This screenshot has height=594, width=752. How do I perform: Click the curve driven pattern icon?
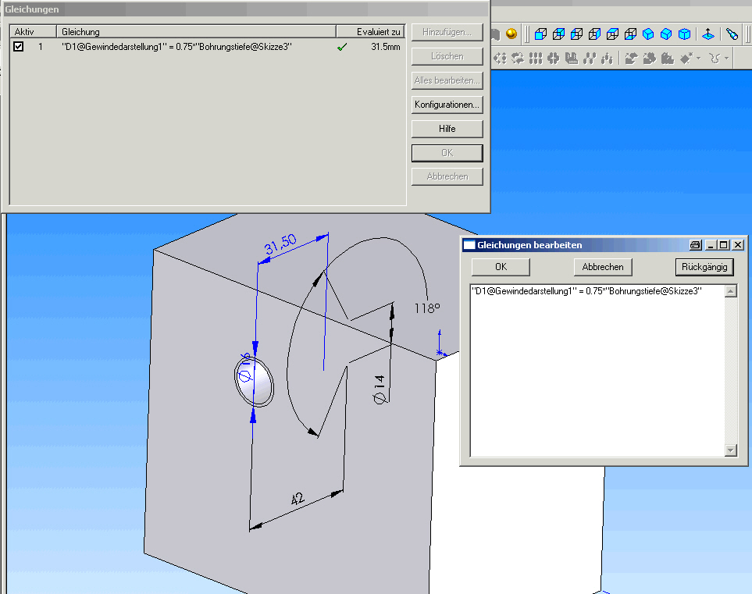click(590, 59)
